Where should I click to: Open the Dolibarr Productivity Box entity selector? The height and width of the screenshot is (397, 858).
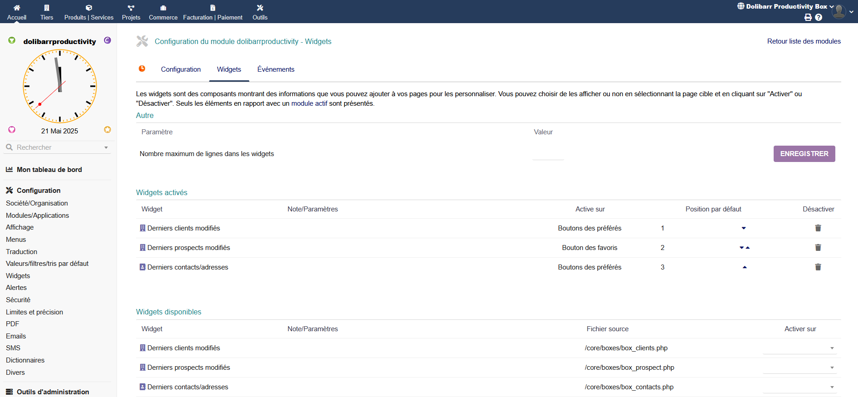click(785, 6)
